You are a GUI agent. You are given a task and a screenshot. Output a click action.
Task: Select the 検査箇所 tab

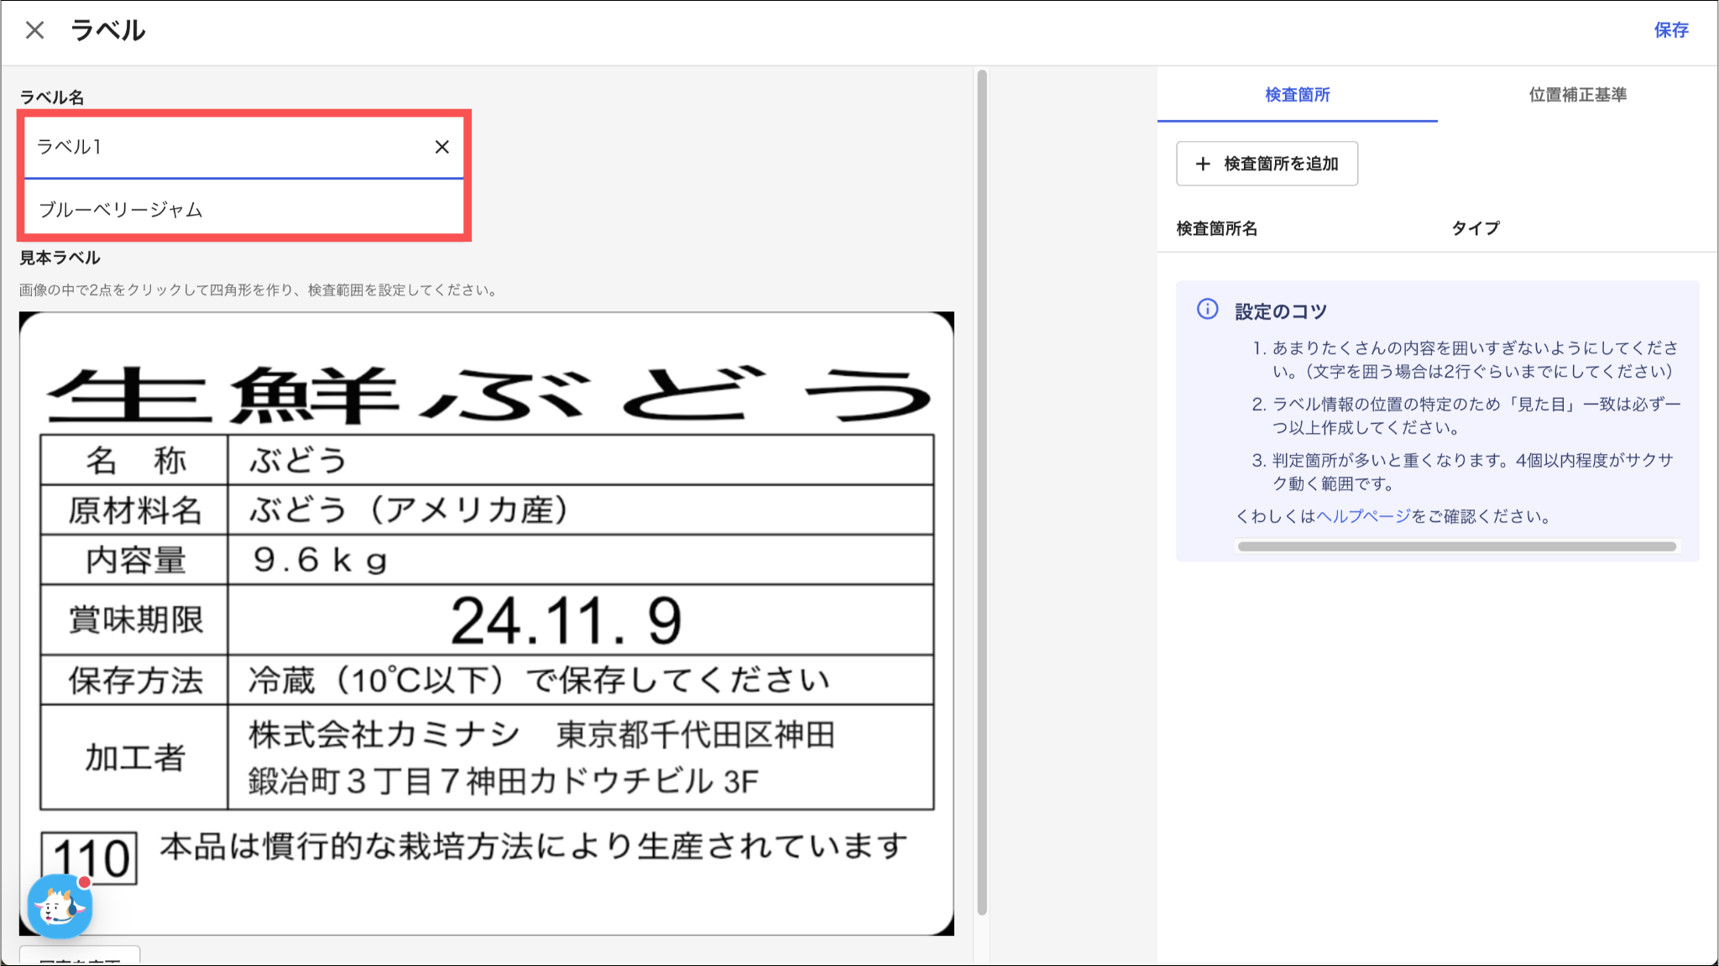[x=1297, y=95]
